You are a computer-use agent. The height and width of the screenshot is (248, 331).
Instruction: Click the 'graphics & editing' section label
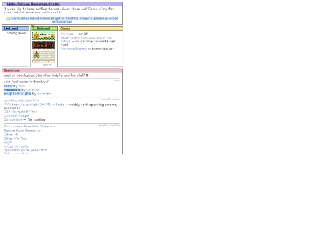click(109, 126)
